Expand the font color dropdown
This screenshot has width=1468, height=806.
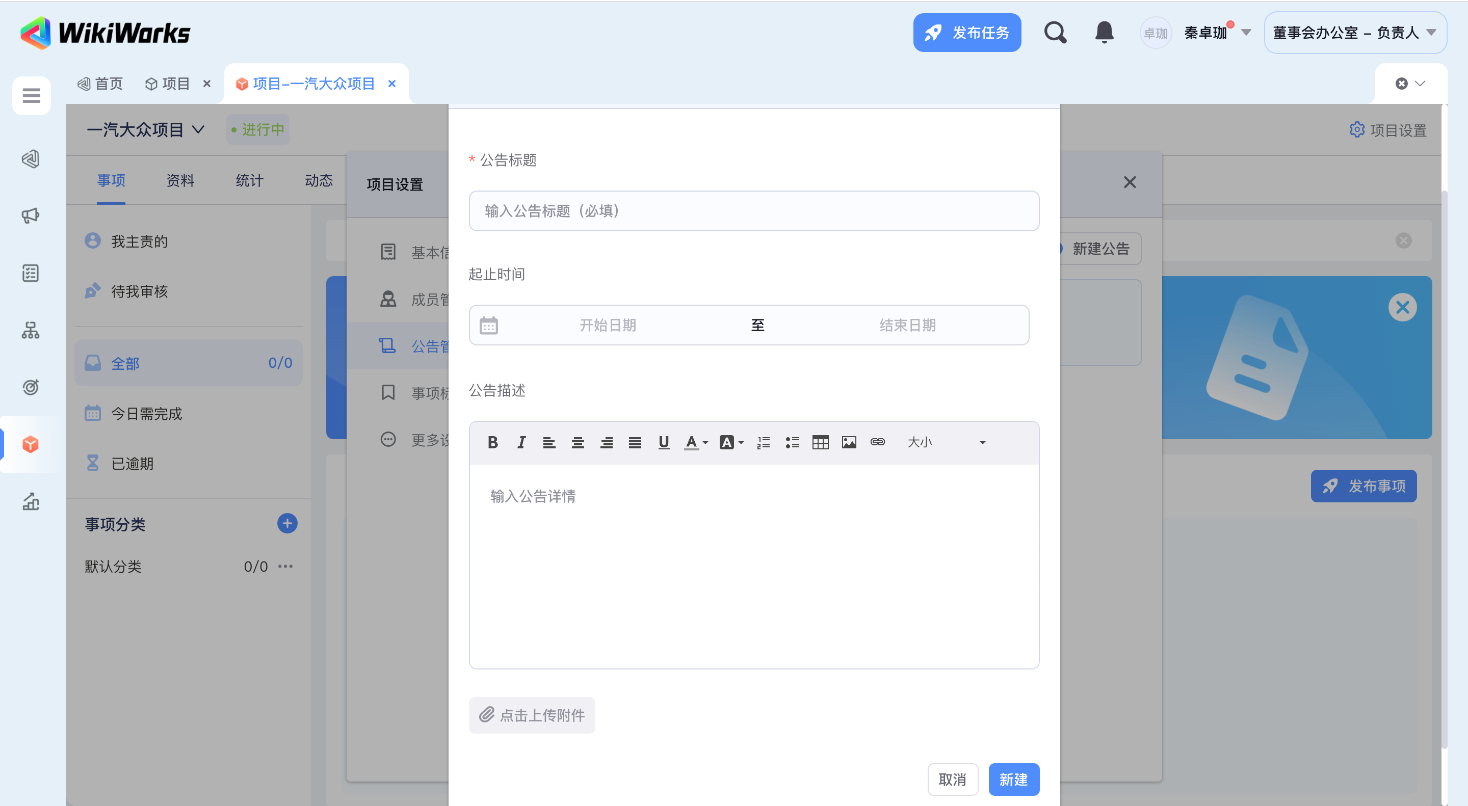705,443
